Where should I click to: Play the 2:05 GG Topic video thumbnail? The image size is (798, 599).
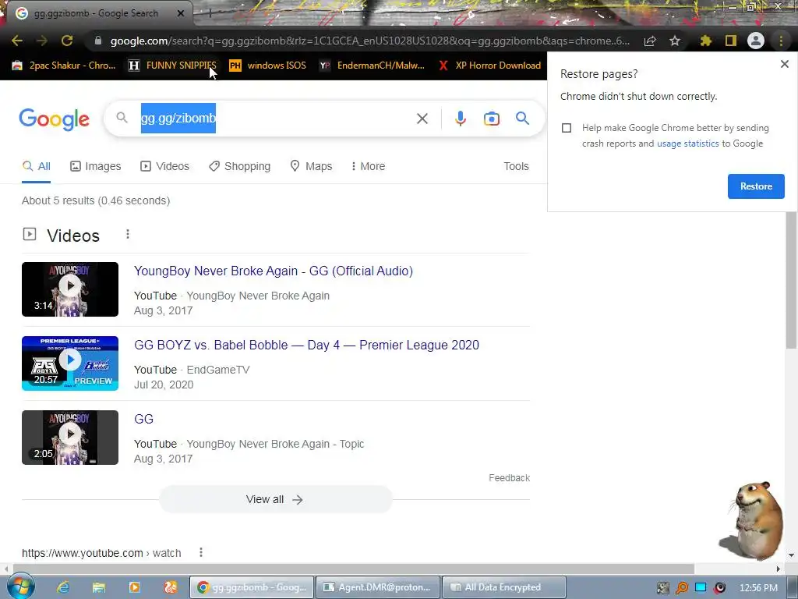click(x=70, y=438)
